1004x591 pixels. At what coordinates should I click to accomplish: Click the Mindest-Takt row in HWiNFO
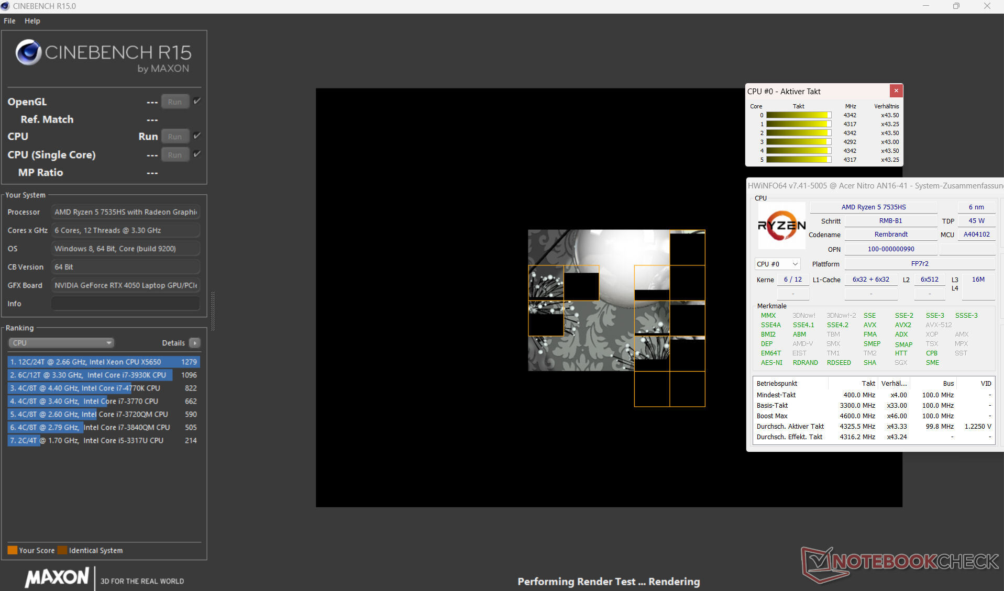pyautogui.click(x=874, y=395)
